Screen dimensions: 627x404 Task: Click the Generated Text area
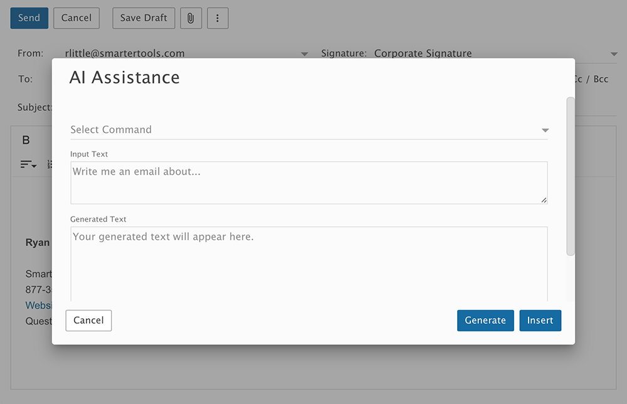click(308, 264)
